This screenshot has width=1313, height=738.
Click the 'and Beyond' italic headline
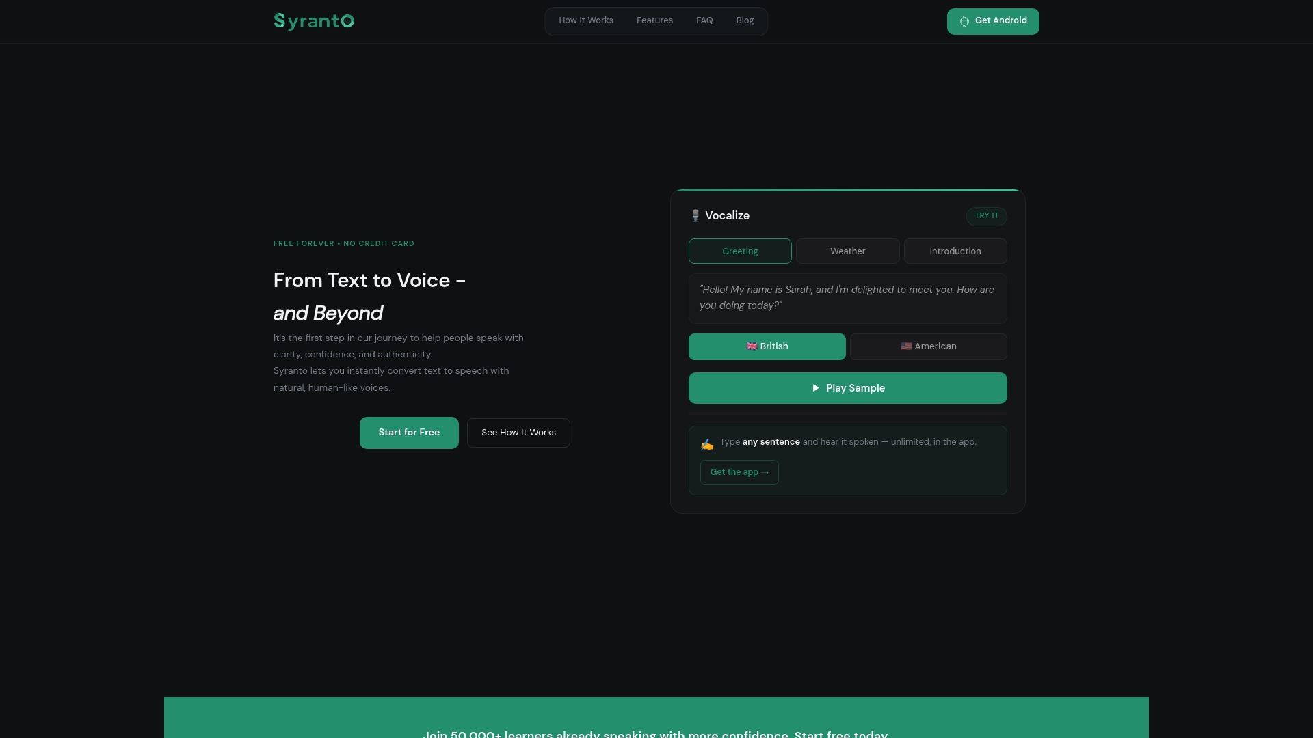(x=328, y=314)
